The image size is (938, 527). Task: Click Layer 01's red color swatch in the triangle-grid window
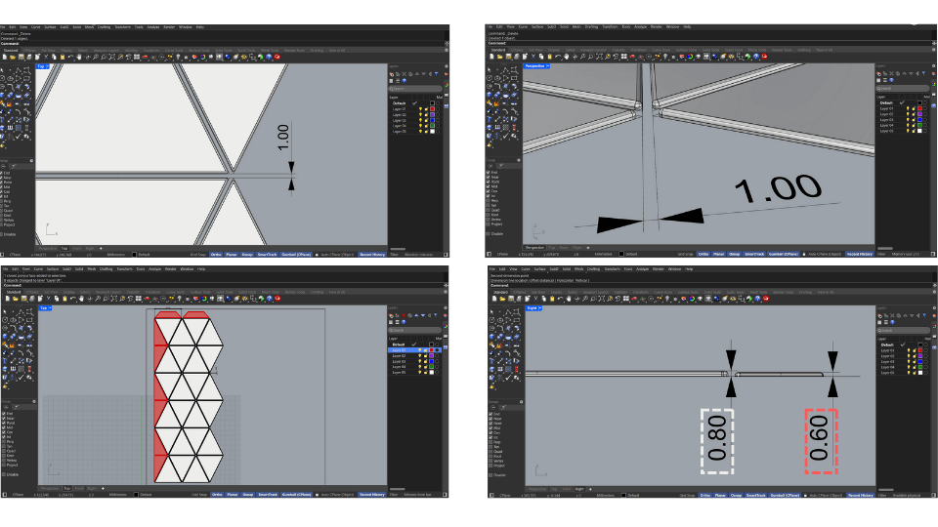(x=431, y=349)
